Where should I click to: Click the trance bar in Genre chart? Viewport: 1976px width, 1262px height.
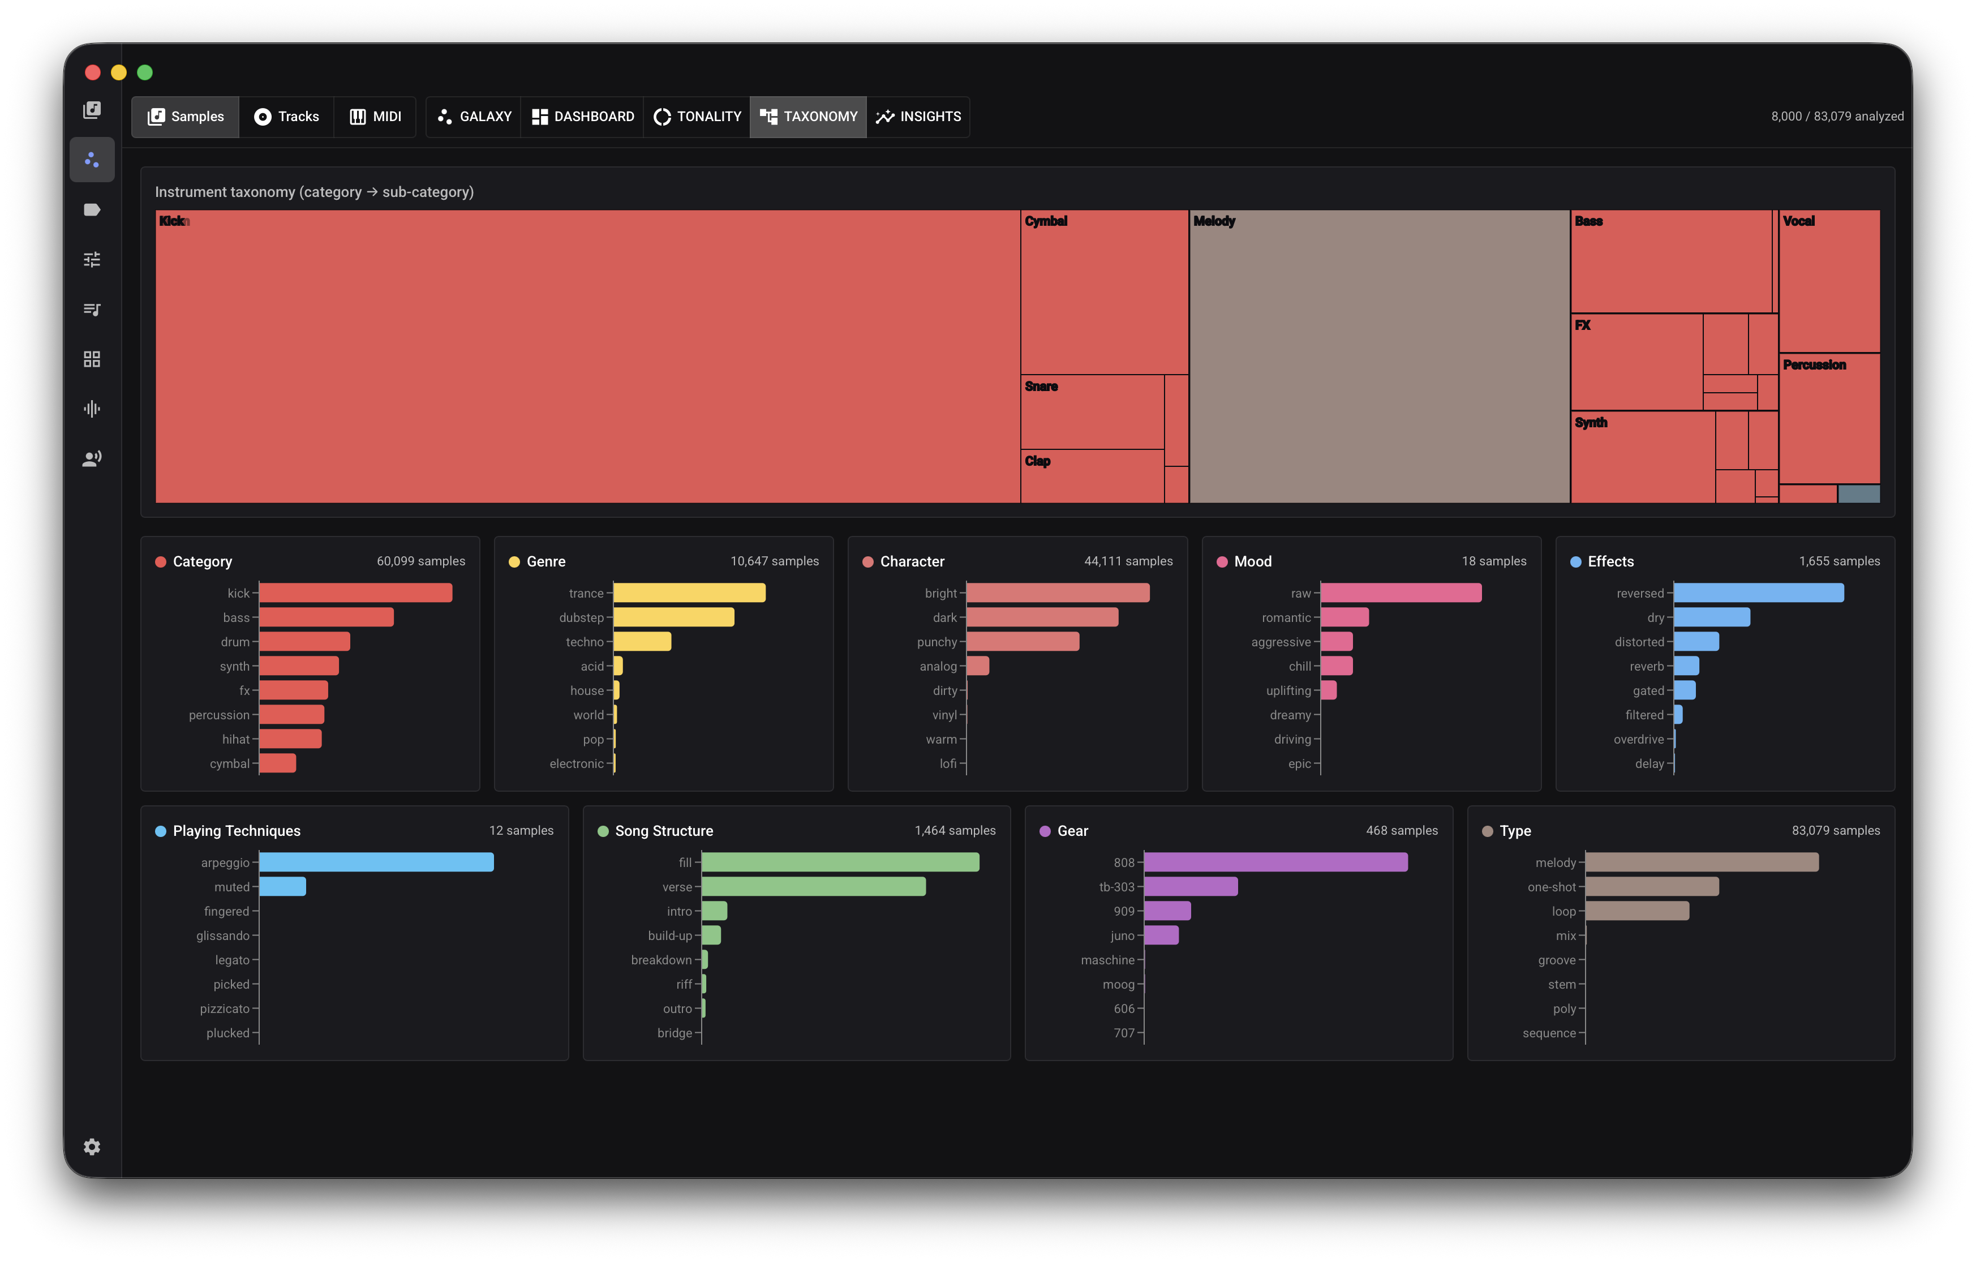689,593
